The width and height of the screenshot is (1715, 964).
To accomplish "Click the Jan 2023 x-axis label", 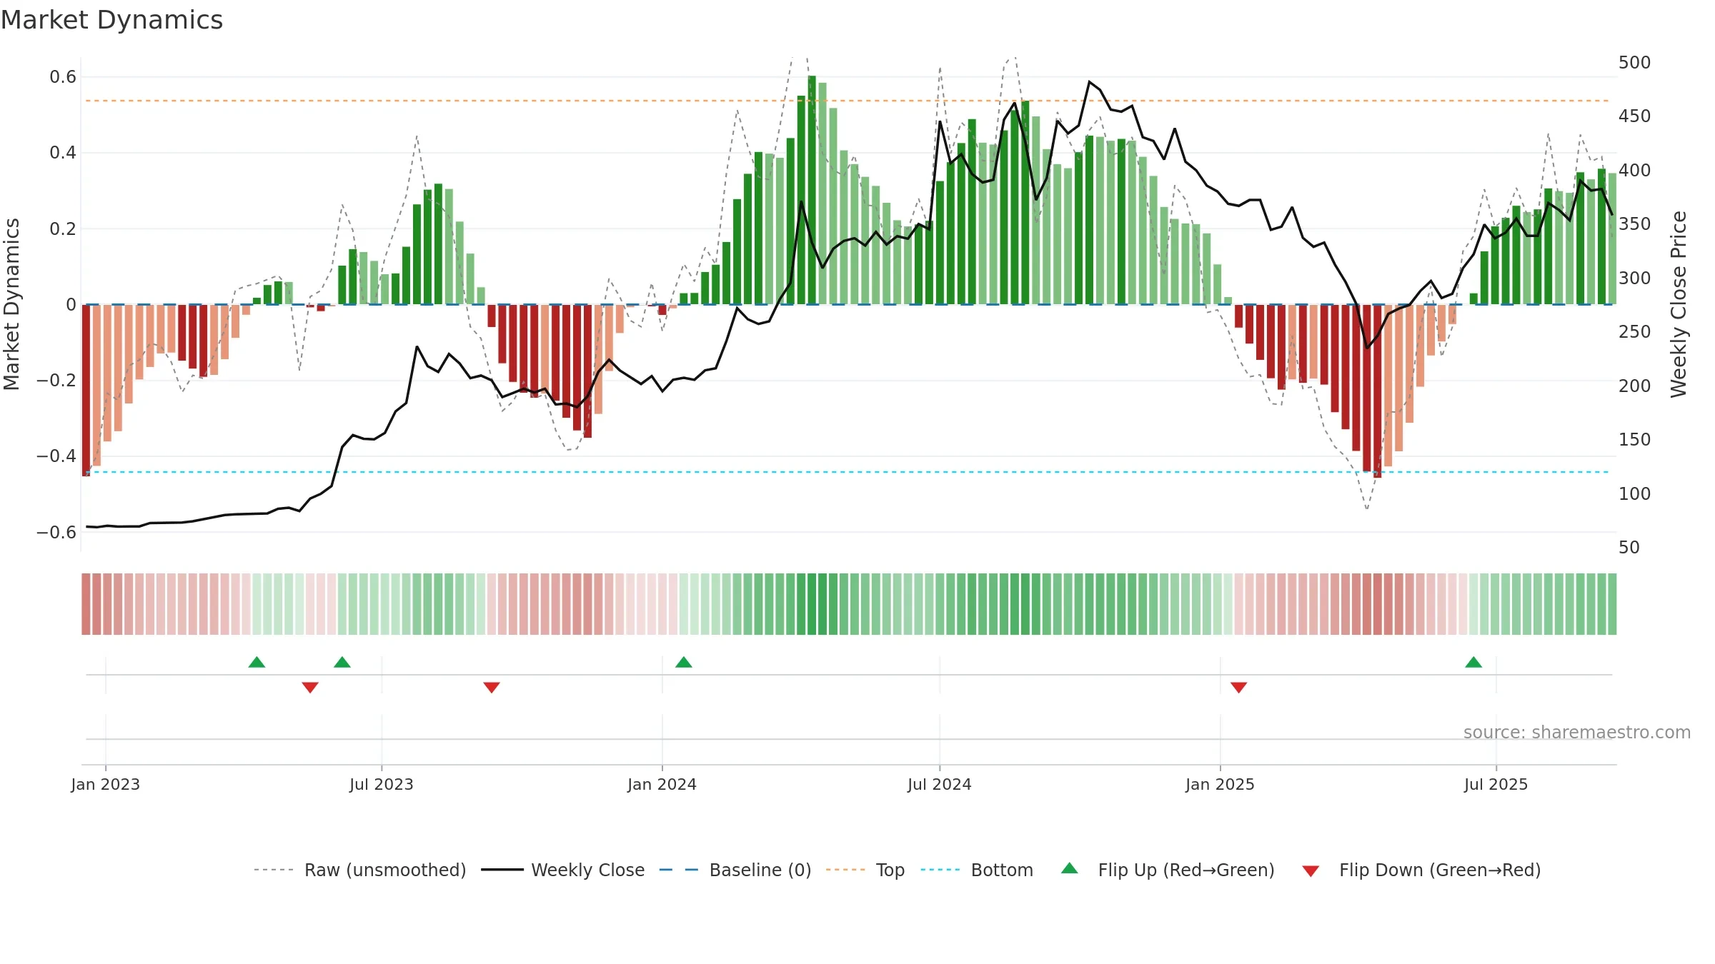I will (x=106, y=784).
